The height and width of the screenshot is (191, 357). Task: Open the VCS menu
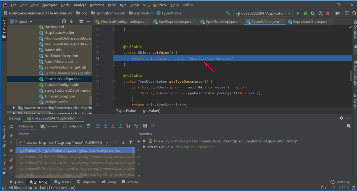[x=146, y=5]
